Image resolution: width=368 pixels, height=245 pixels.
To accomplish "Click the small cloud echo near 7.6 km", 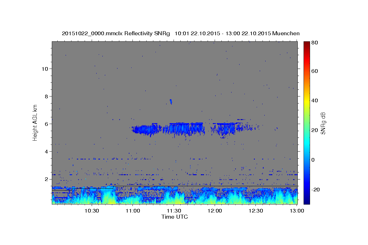I will [171, 101].
